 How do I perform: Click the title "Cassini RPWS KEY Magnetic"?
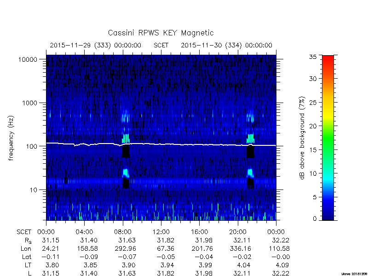(x=161, y=33)
